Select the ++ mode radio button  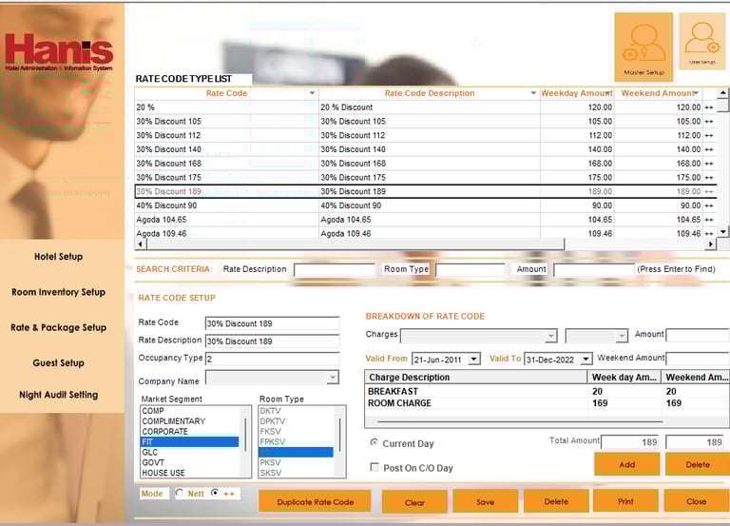(215, 493)
